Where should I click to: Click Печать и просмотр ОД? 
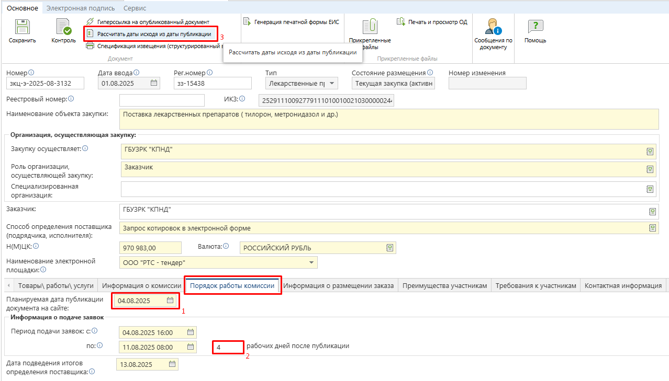pos(432,22)
